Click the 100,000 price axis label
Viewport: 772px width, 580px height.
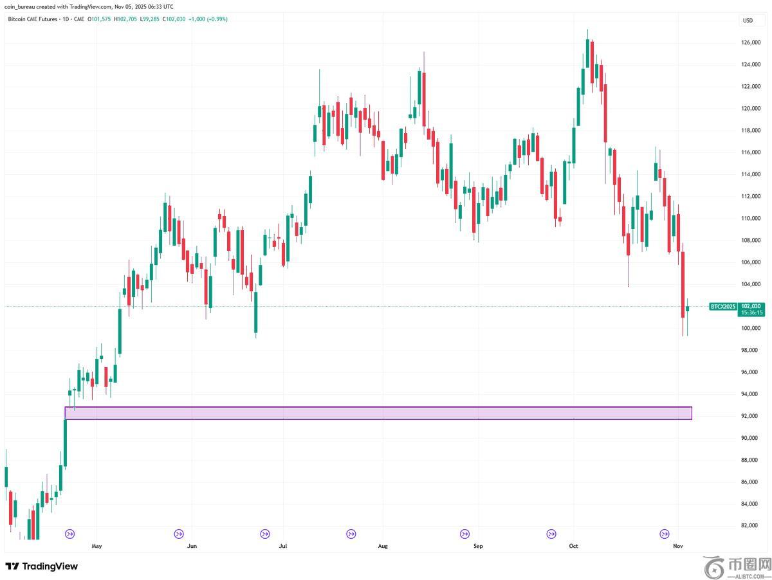pos(751,329)
